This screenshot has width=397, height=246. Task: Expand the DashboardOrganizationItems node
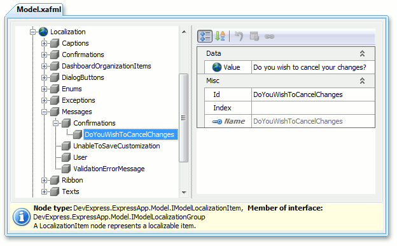coord(44,66)
